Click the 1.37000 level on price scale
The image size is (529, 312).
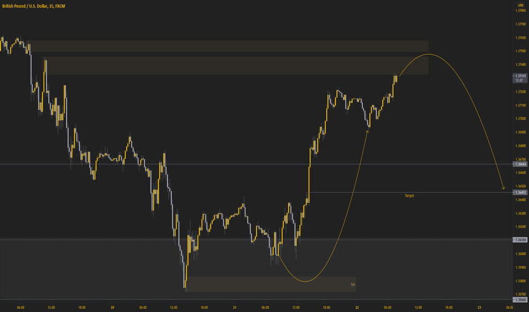point(520,119)
